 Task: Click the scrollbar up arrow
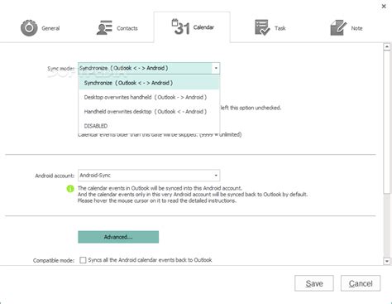coord(387,46)
